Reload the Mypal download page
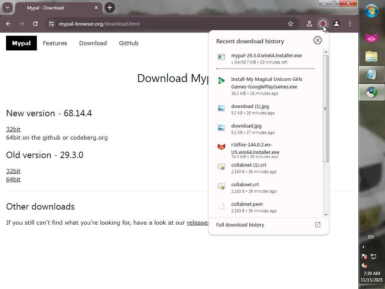This screenshot has height=289, width=385. pos(35,24)
